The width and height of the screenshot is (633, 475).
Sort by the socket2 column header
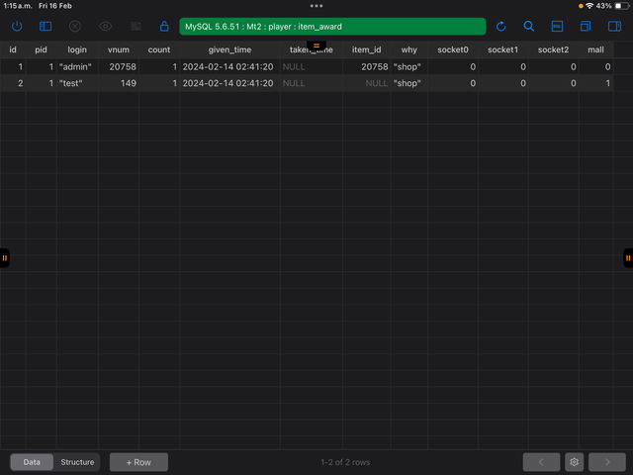pyautogui.click(x=553, y=49)
